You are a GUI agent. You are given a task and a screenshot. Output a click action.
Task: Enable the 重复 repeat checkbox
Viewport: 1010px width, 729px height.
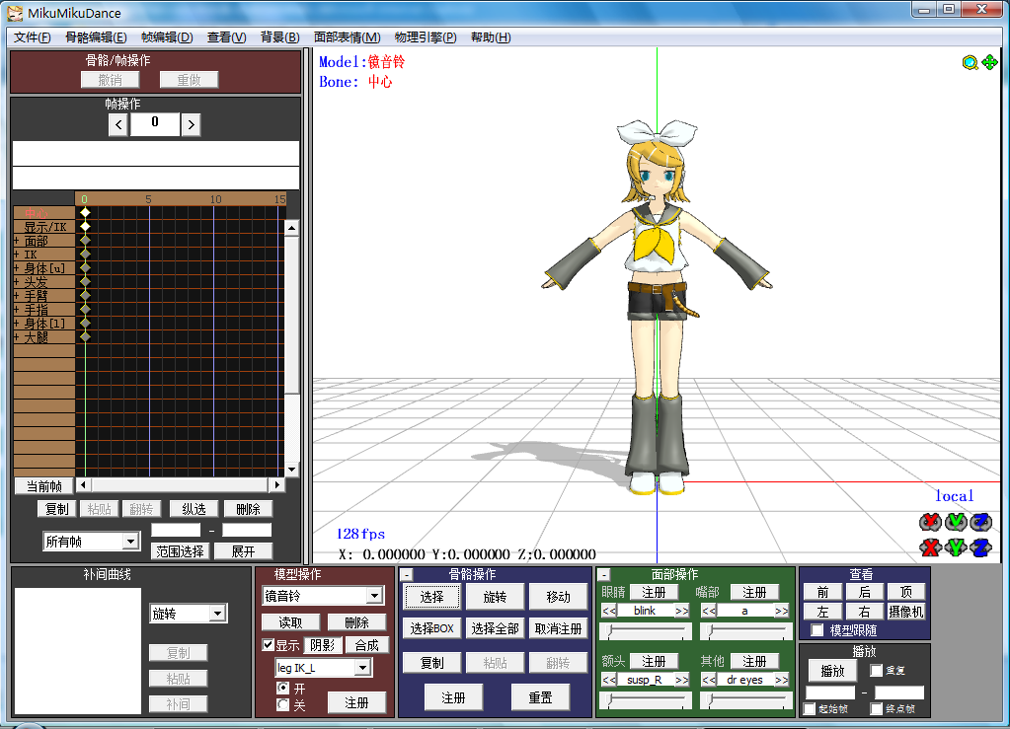tap(876, 671)
